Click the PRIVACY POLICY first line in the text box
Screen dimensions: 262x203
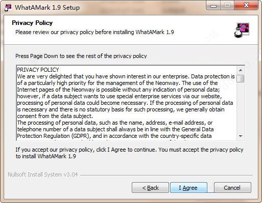tap(38, 70)
